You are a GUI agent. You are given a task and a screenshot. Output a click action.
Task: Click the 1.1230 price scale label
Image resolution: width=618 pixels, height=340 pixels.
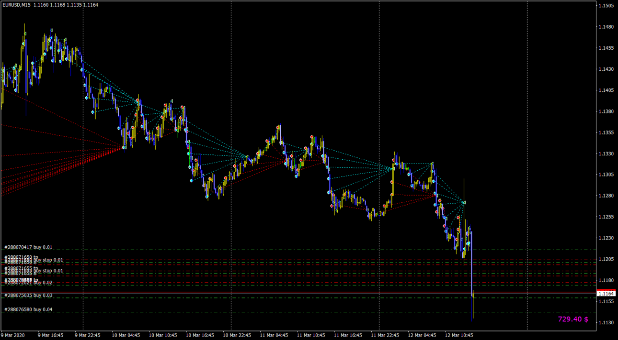tap(606, 238)
